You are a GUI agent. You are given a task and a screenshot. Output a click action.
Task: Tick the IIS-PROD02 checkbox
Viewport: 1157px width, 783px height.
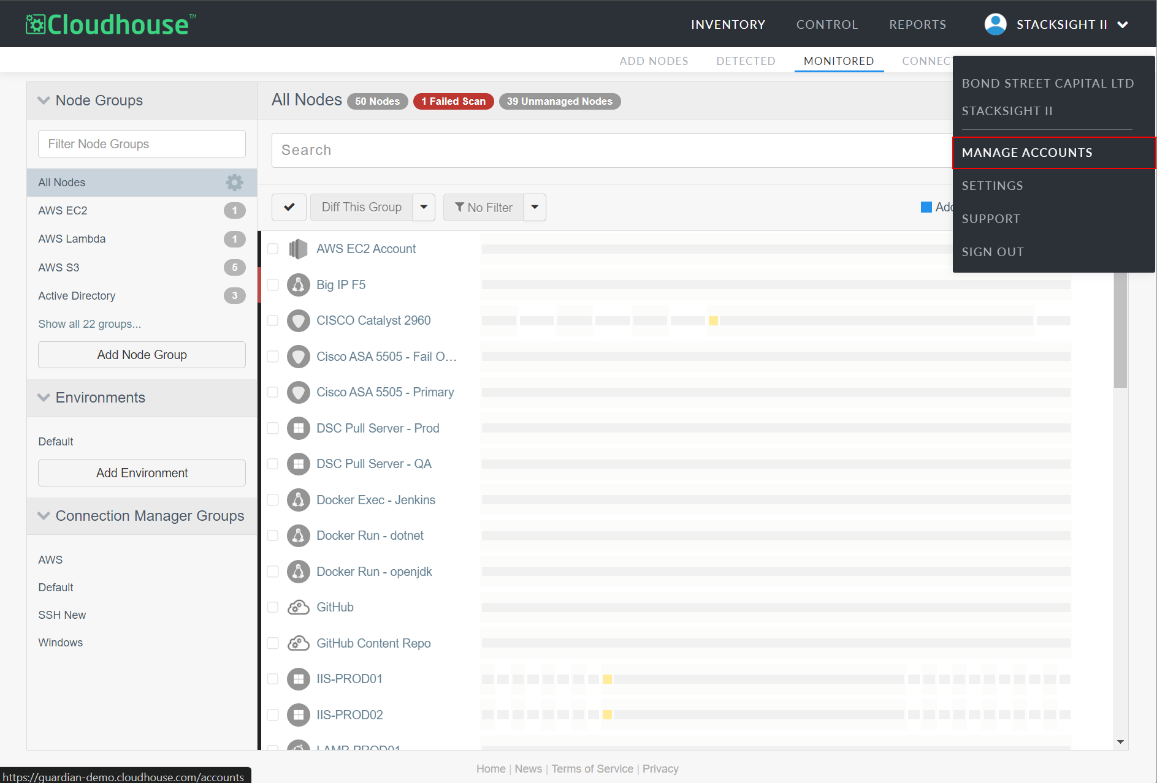[273, 715]
